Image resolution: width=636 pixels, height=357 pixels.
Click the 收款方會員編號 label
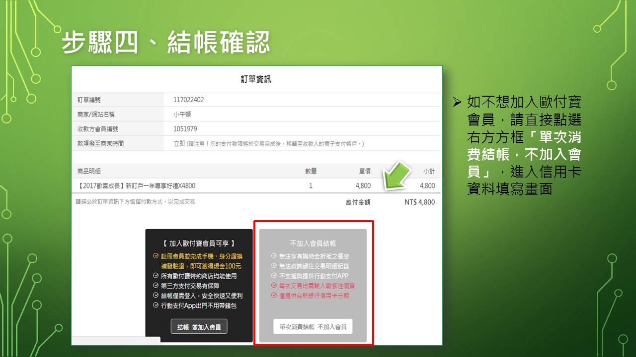[x=97, y=128]
